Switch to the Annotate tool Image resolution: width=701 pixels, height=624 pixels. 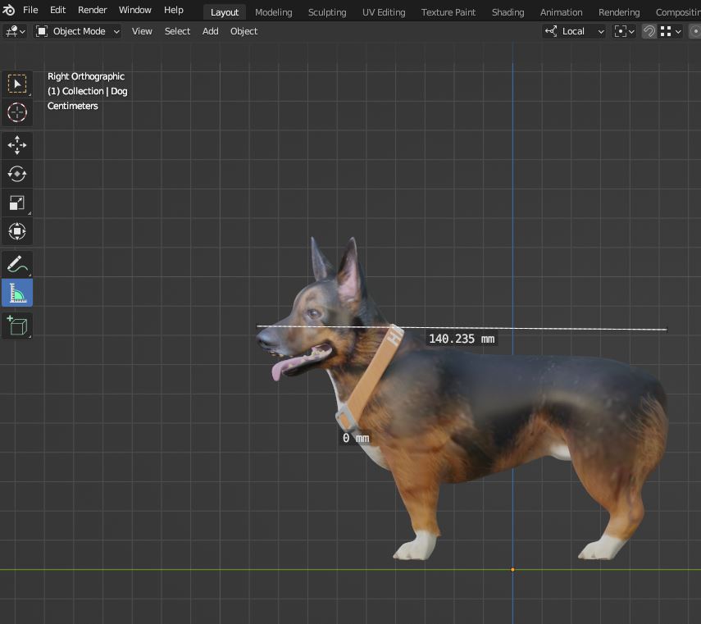(16, 264)
